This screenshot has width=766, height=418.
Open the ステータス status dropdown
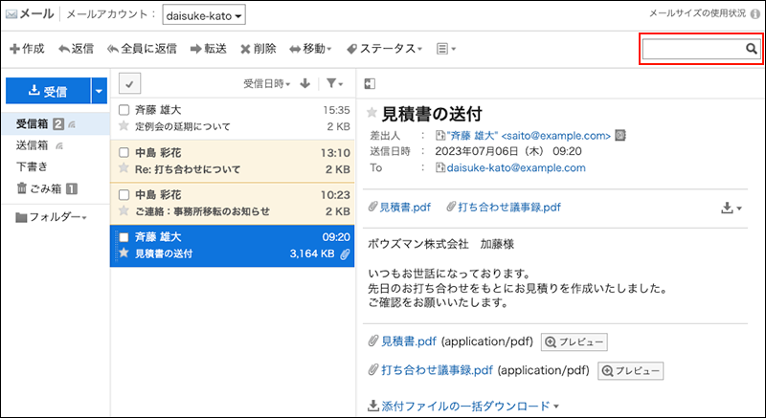click(x=384, y=49)
